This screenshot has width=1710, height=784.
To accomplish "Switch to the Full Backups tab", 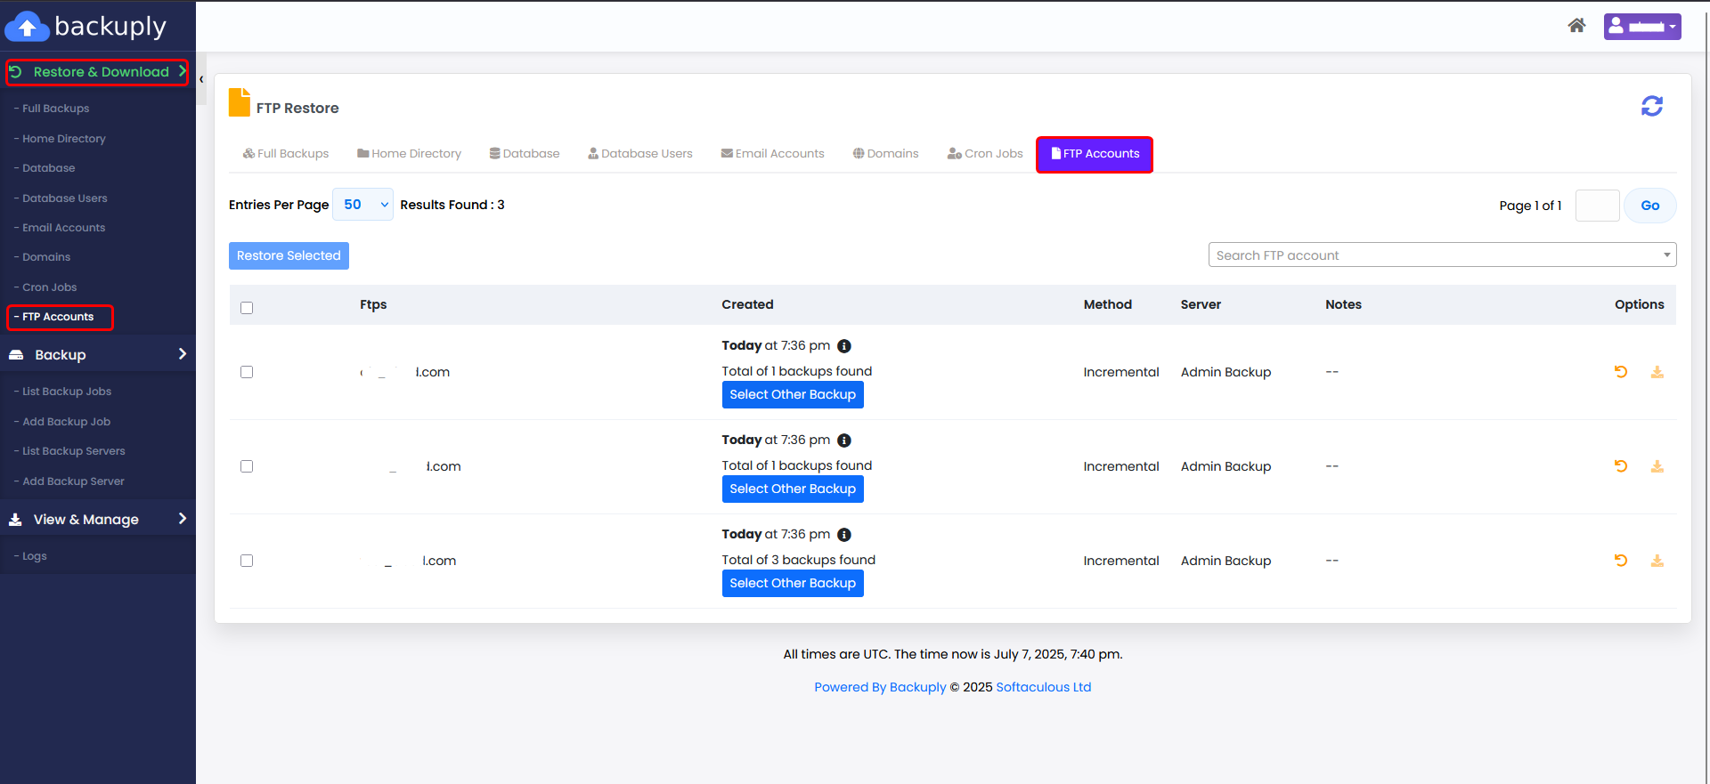I will click(x=286, y=154).
